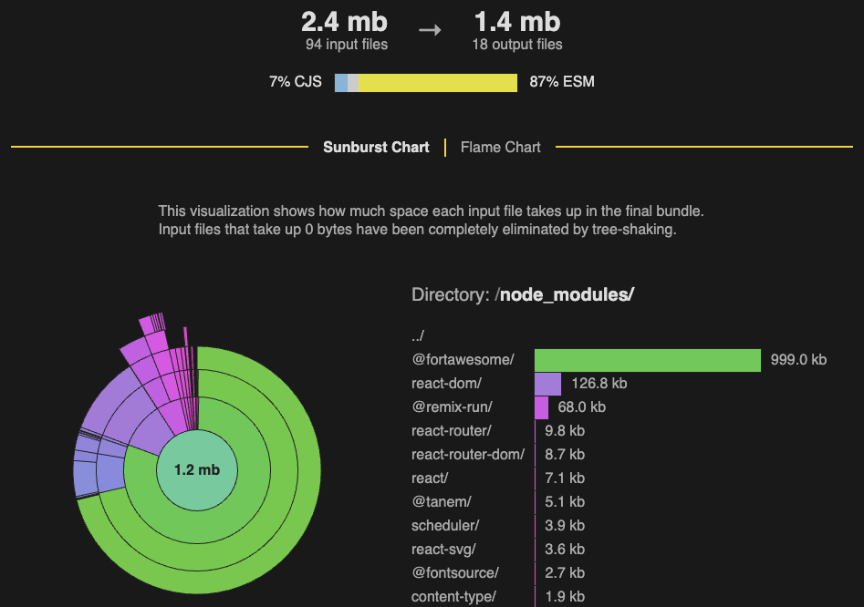The image size is (864, 607).
Task: Navigate up via the ../ entry
Action: click(418, 336)
